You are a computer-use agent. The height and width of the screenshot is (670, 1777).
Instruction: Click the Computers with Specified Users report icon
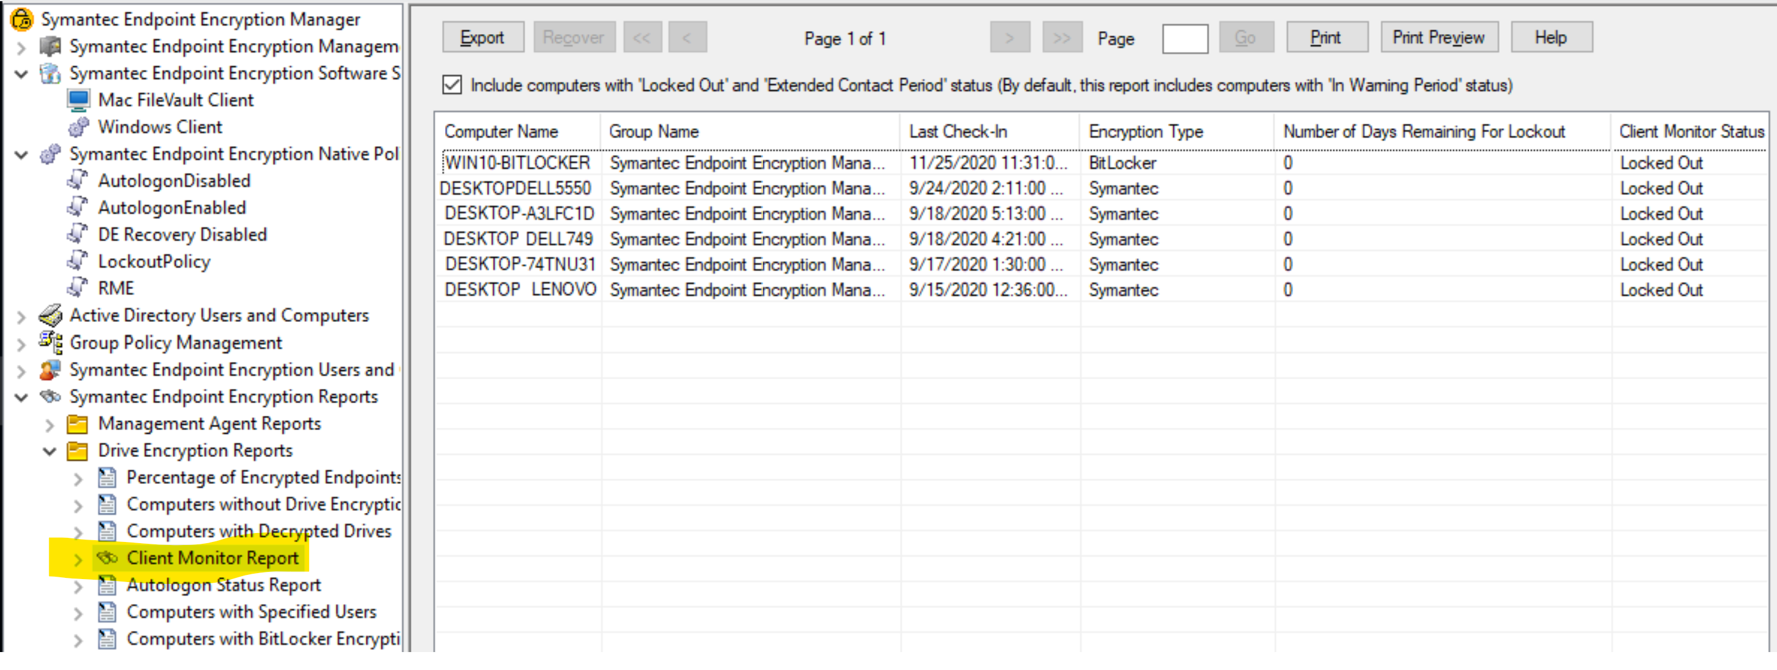107,612
